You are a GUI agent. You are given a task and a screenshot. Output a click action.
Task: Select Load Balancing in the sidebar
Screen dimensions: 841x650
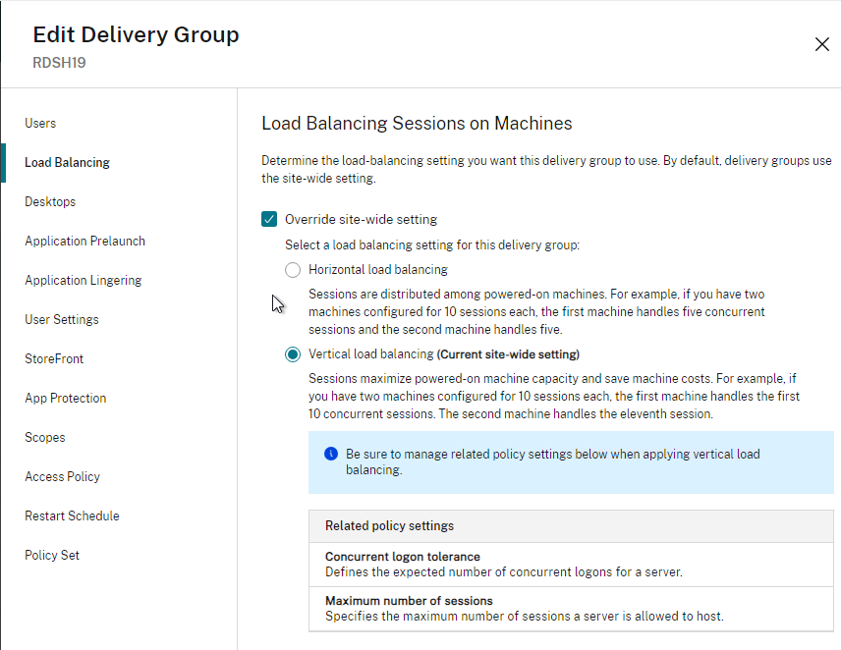[x=67, y=163]
